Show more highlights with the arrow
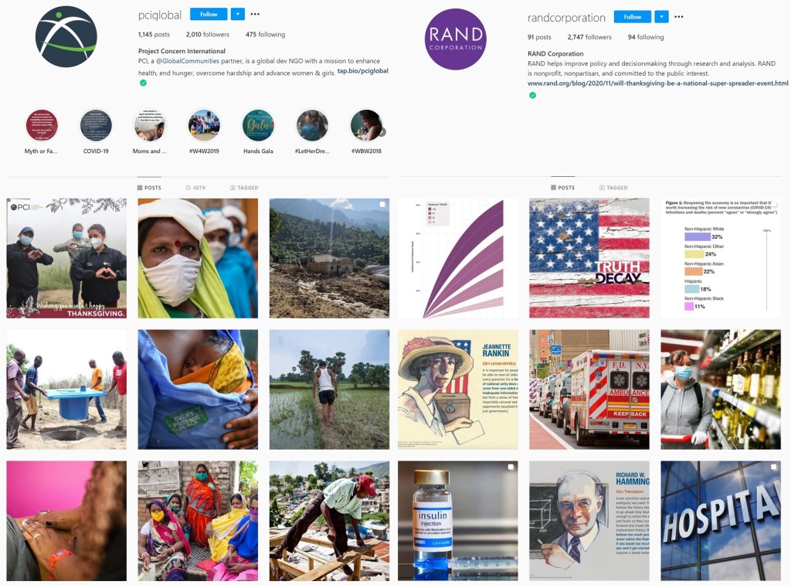The image size is (791, 585). click(x=382, y=132)
